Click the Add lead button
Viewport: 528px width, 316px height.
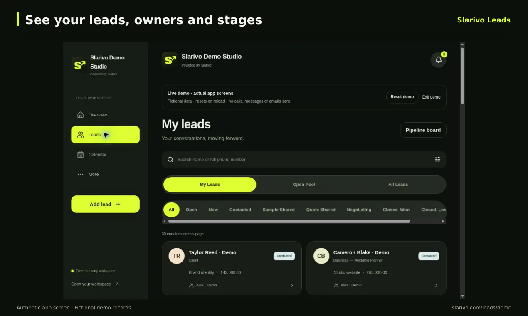tap(106, 204)
